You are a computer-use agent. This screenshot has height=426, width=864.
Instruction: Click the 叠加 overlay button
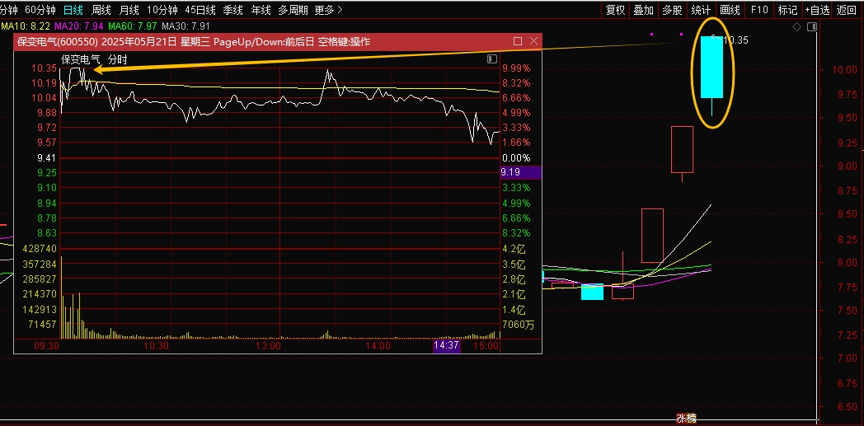click(x=643, y=10)
